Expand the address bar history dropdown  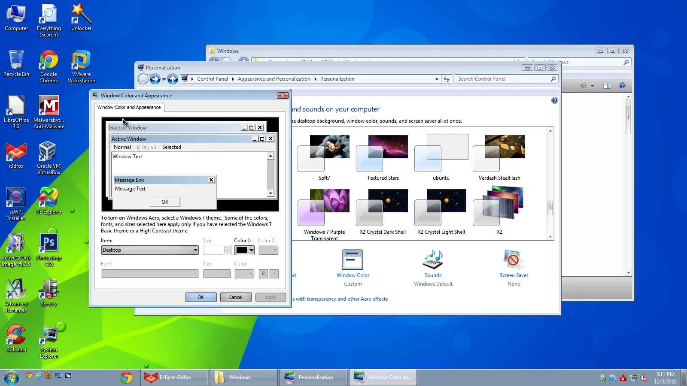pos(437,79)
